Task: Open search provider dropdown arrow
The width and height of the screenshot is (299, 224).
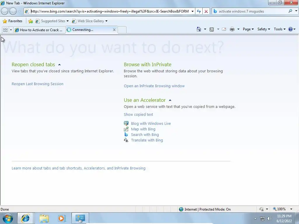Action: pyautogui.click(x=296, y=11)
